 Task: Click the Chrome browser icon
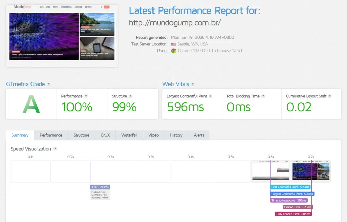coord(174,51)
